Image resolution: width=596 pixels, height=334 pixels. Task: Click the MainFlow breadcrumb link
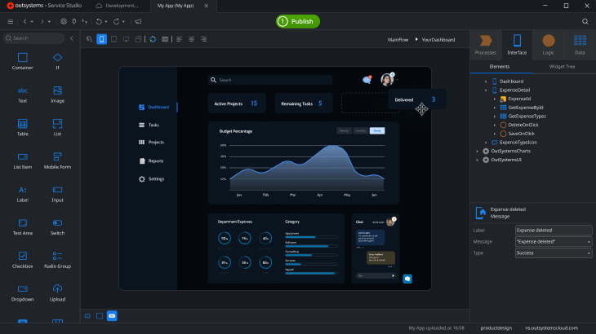(x=398, y=39)
